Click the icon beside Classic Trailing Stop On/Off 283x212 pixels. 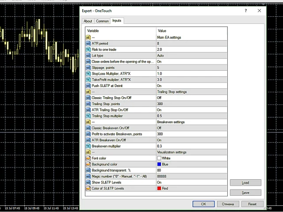88,98
